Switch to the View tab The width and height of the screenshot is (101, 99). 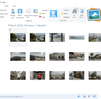pos(14,6)
